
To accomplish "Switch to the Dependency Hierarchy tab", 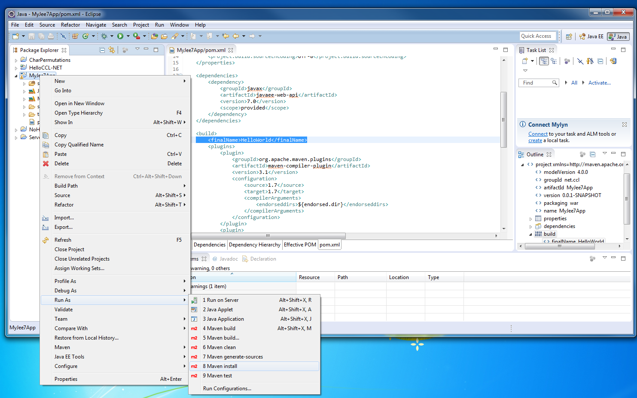I will (255, 245).
